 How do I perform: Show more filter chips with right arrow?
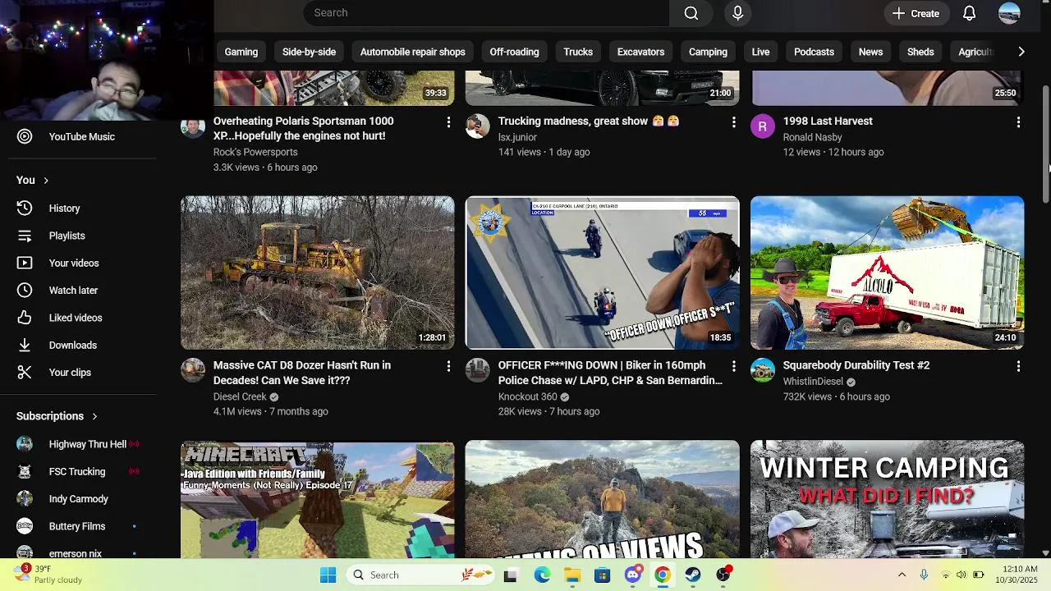[1021, 52]
